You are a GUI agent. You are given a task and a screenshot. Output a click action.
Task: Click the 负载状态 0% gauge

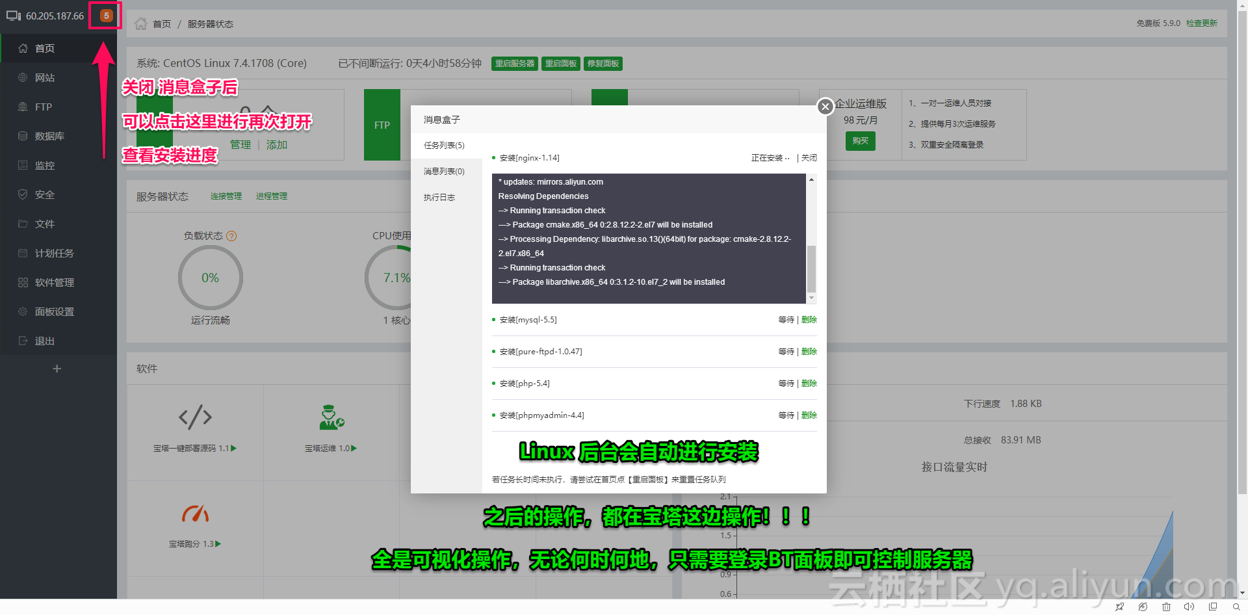(211, 278)
